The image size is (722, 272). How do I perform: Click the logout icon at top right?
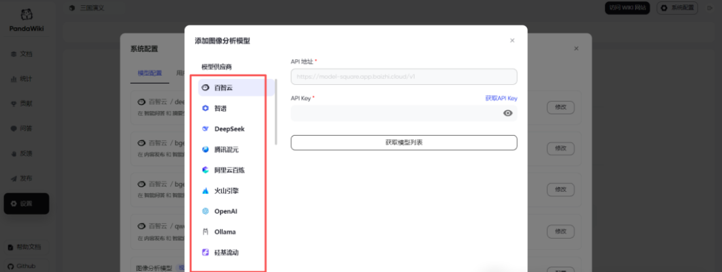click(709, 8)
